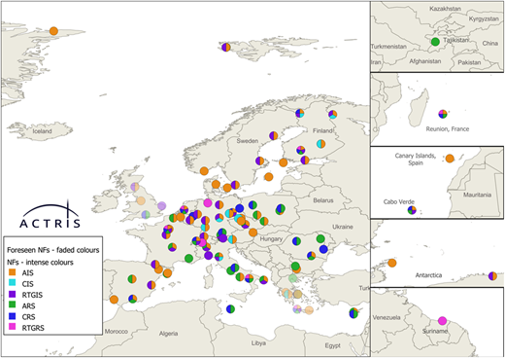Click the Afghanistan label in inset
The image size is (505, 358).
[425, 61]
